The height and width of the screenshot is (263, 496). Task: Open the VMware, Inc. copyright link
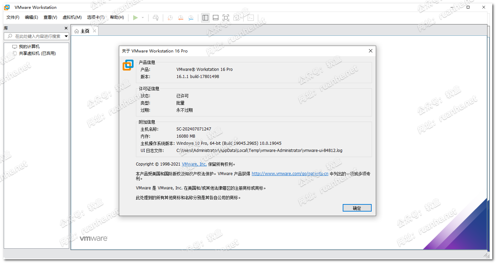pos(194,164)
